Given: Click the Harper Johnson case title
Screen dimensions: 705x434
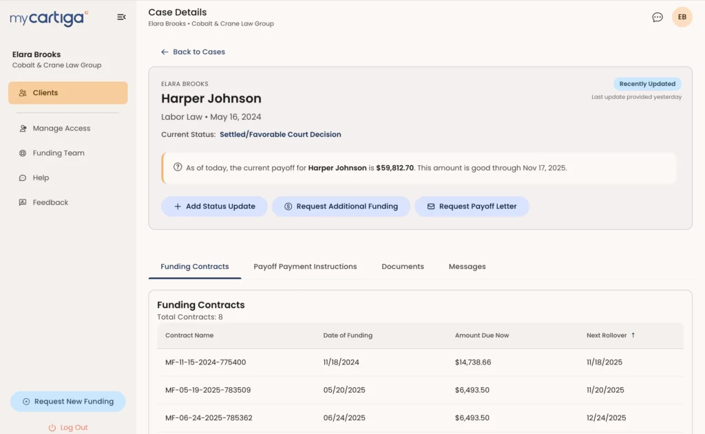Looking at the screenshot, I should [x=211, y=99].
